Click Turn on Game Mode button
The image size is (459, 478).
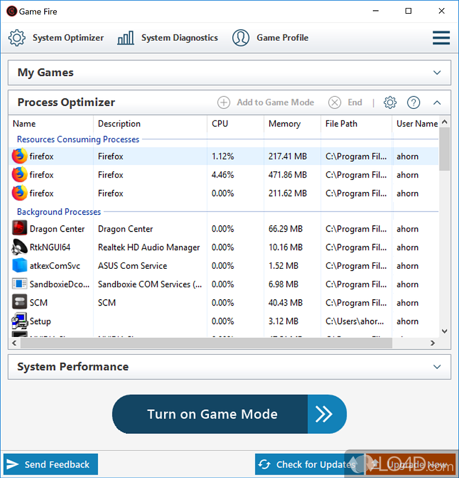[x=229, y=414]
